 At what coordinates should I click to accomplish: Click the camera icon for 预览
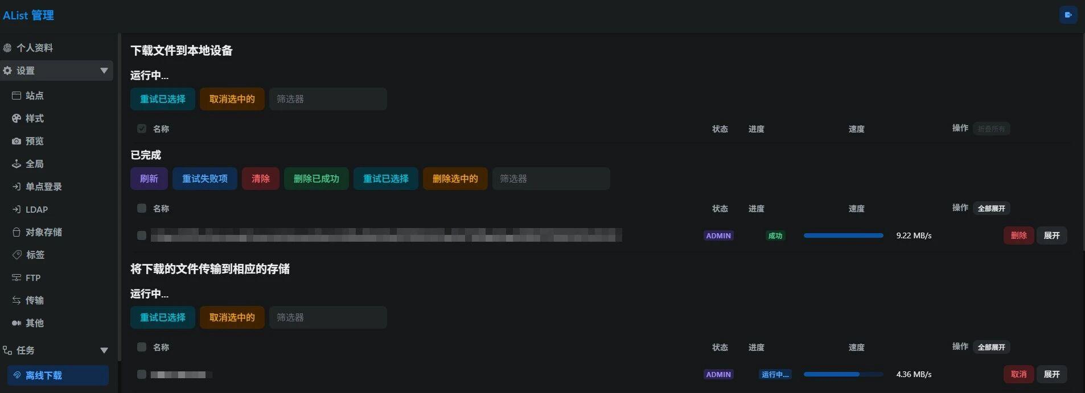tap(17, 141)
